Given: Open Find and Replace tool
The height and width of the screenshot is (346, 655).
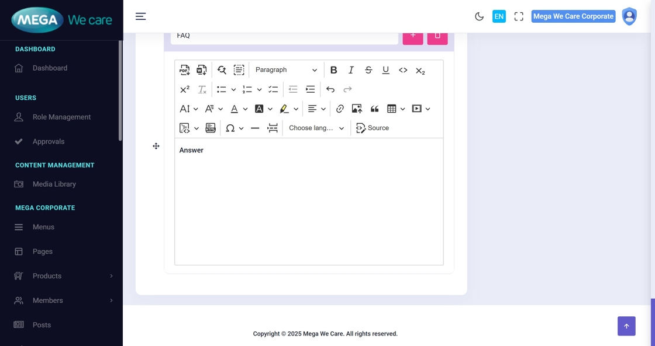Looking at the screenshot, I should pos(222,70).
